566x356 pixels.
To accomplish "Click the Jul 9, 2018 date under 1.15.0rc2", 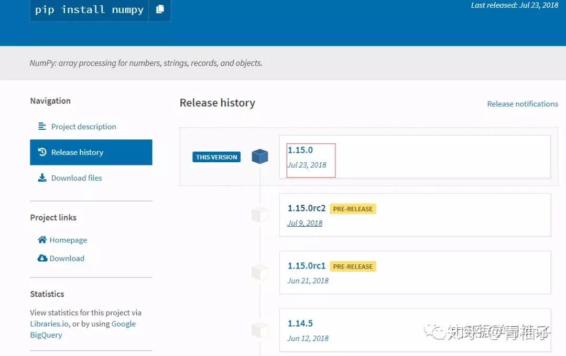I will click(x=304, y=222).
